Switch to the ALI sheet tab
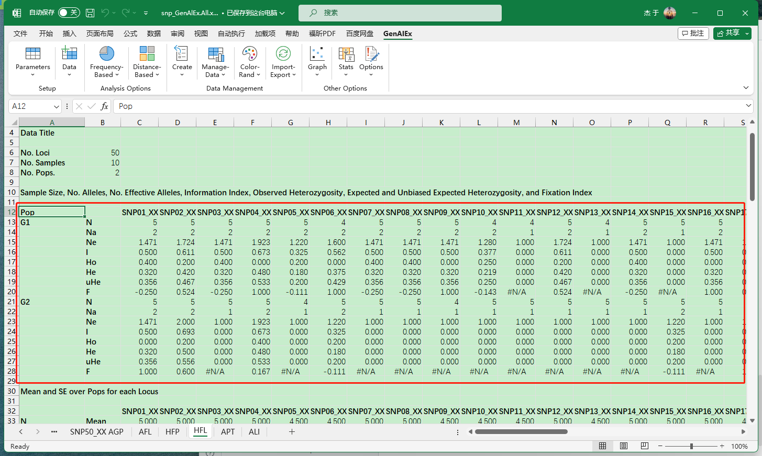762x456 pixels. [254, 432]
